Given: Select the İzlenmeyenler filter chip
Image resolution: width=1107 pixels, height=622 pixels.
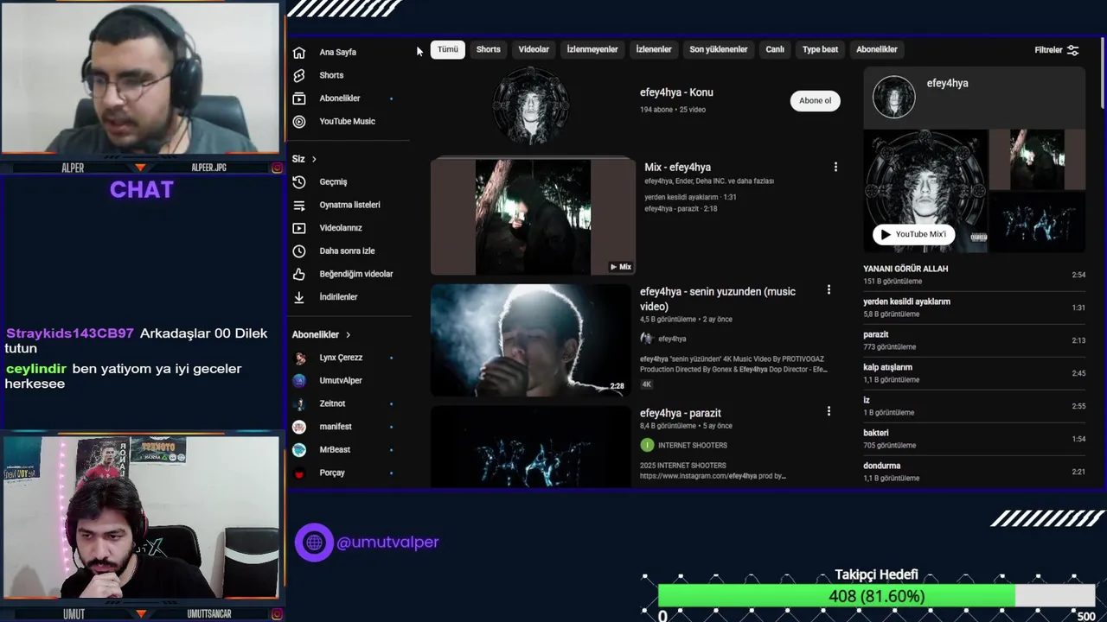Looking at the screenshot, I should pos(592,50).
